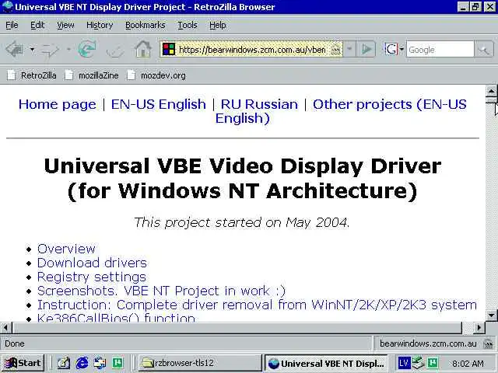The height and width of the screenshot is (373, 498).
Task: Click the Done status text
Action: [15, 343]
